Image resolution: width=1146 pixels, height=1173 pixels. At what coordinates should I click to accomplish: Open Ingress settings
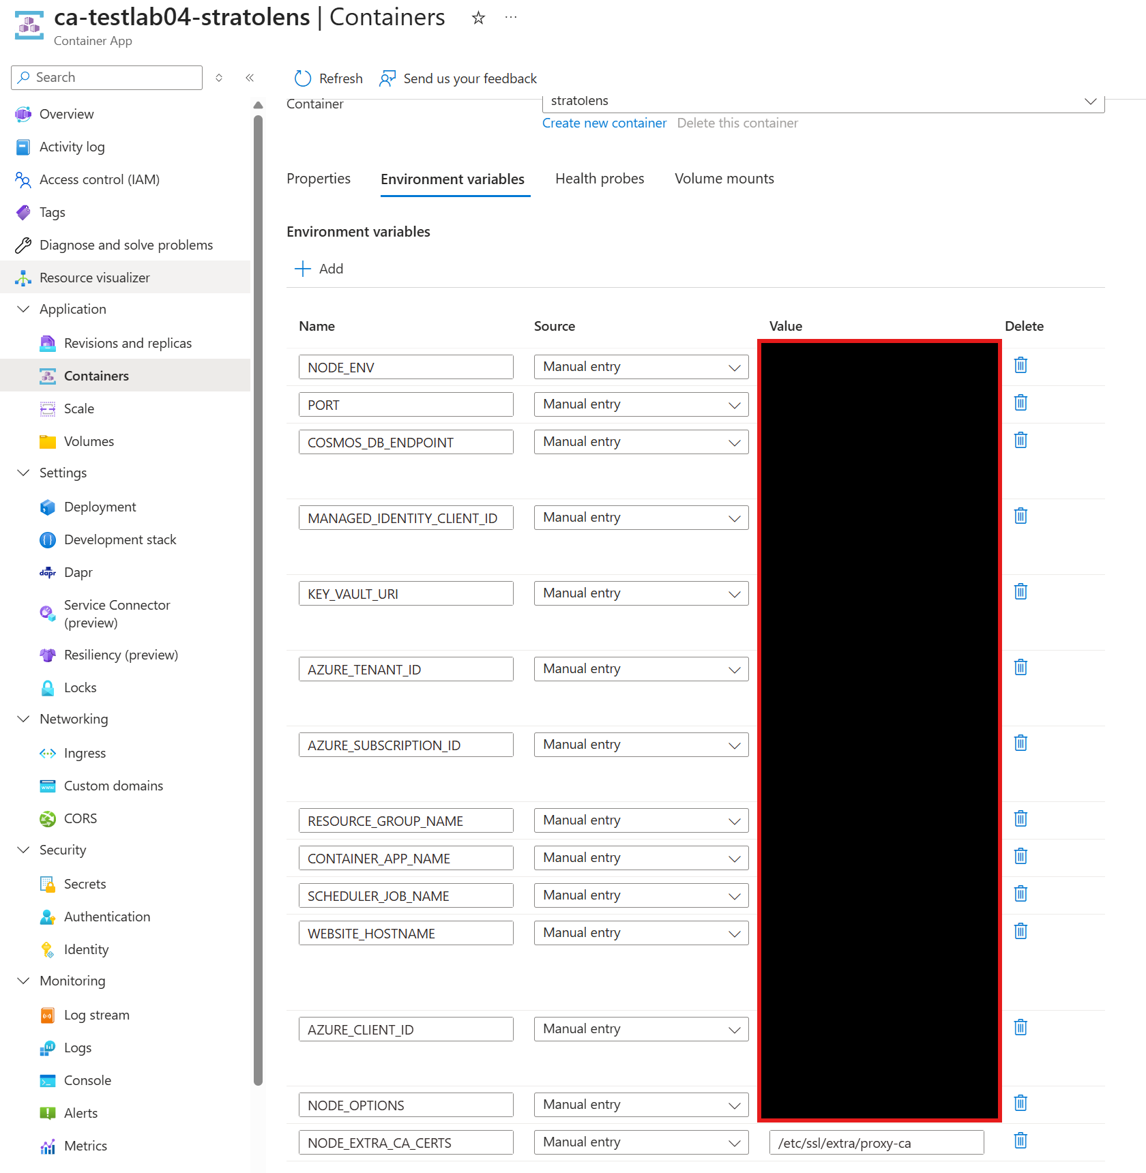(x=85, y=753)
